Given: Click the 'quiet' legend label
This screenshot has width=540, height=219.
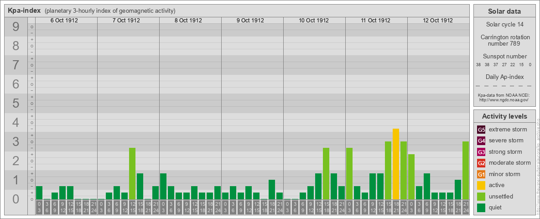Looking at the screenshot, I should [x=496, y=207].
